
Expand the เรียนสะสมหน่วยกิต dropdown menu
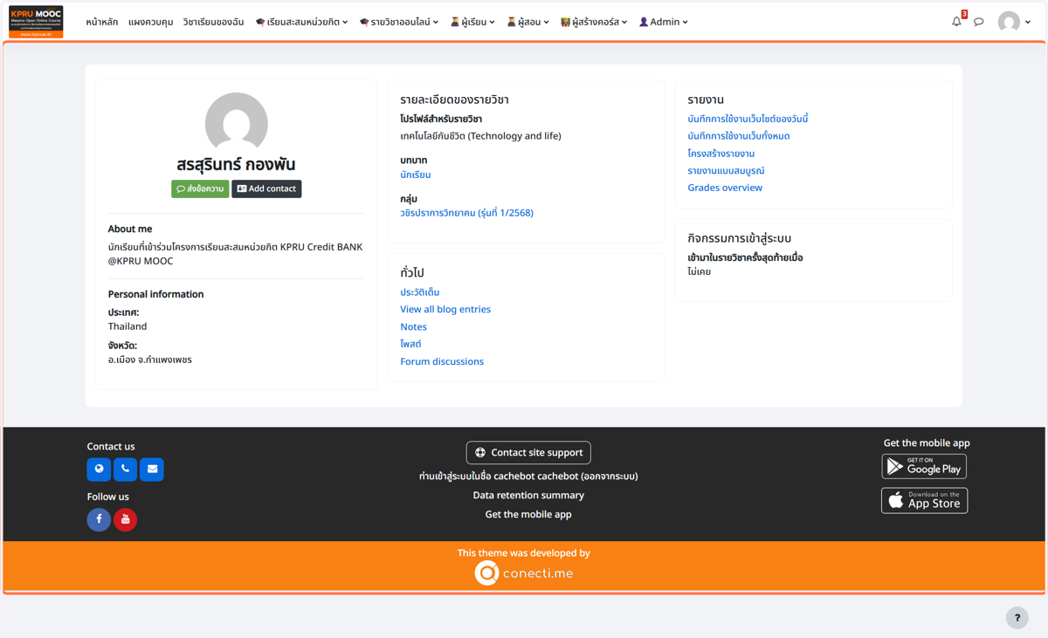(301, 22)
